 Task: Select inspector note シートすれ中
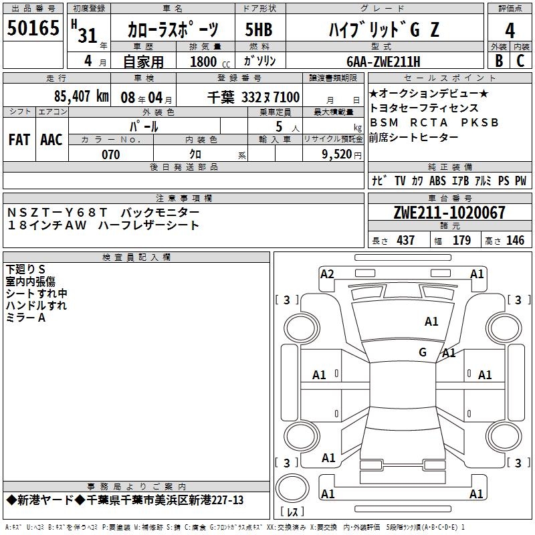pos(37,294)
